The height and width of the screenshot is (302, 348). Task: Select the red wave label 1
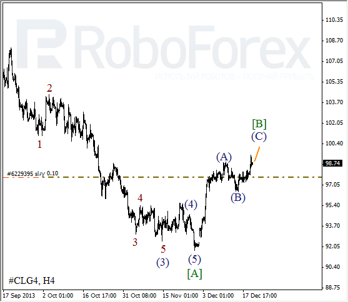coord(39,144)
